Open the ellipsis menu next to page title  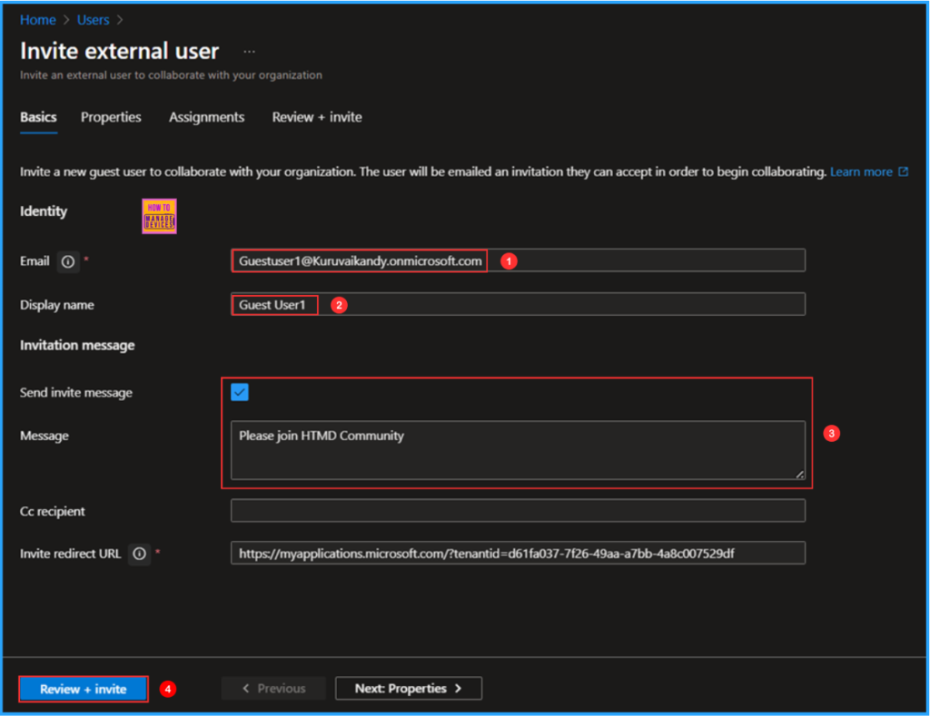pos(249,52)
